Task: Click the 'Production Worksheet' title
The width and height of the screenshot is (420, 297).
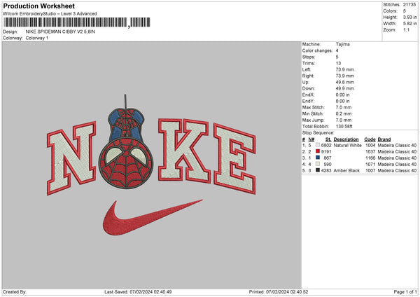Action: (x=38, y=6)
